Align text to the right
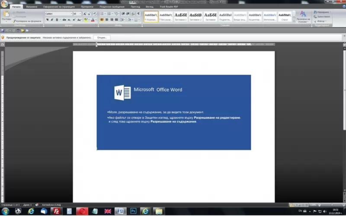Image resolution: width=346 pixels, height=216 pixels. 112,20
